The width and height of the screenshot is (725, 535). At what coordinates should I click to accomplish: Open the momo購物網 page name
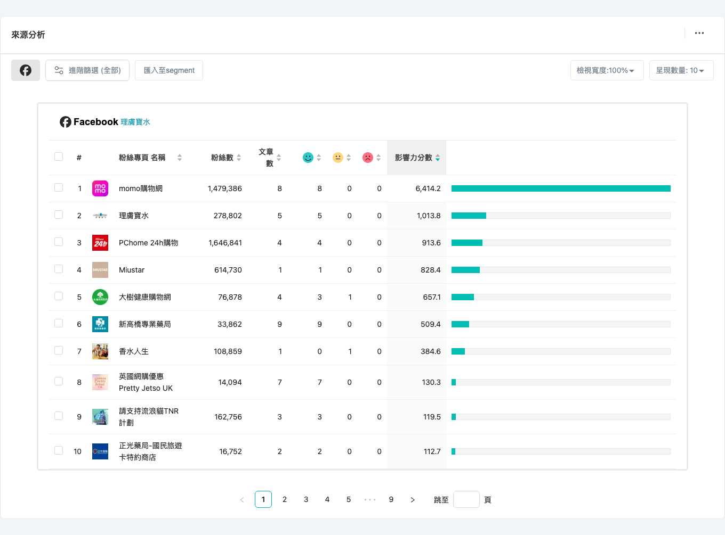(141, 188)
